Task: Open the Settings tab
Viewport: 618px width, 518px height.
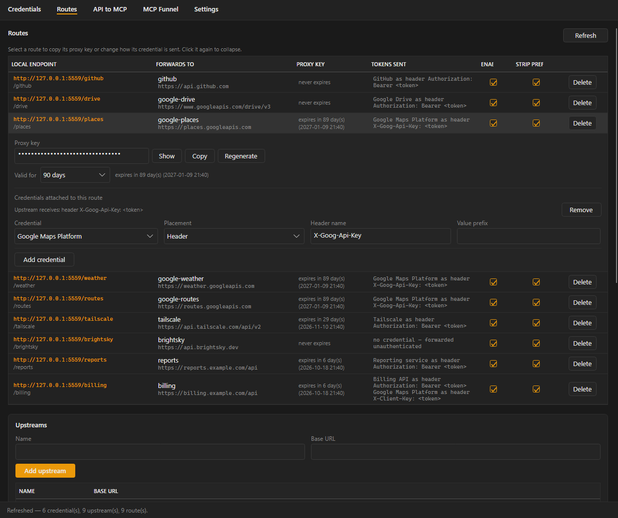Action: [206, 9]
